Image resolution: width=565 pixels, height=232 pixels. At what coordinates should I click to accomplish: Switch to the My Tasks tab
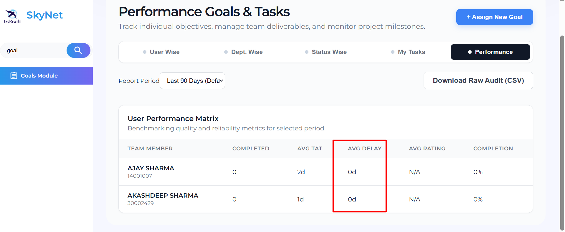408,52
